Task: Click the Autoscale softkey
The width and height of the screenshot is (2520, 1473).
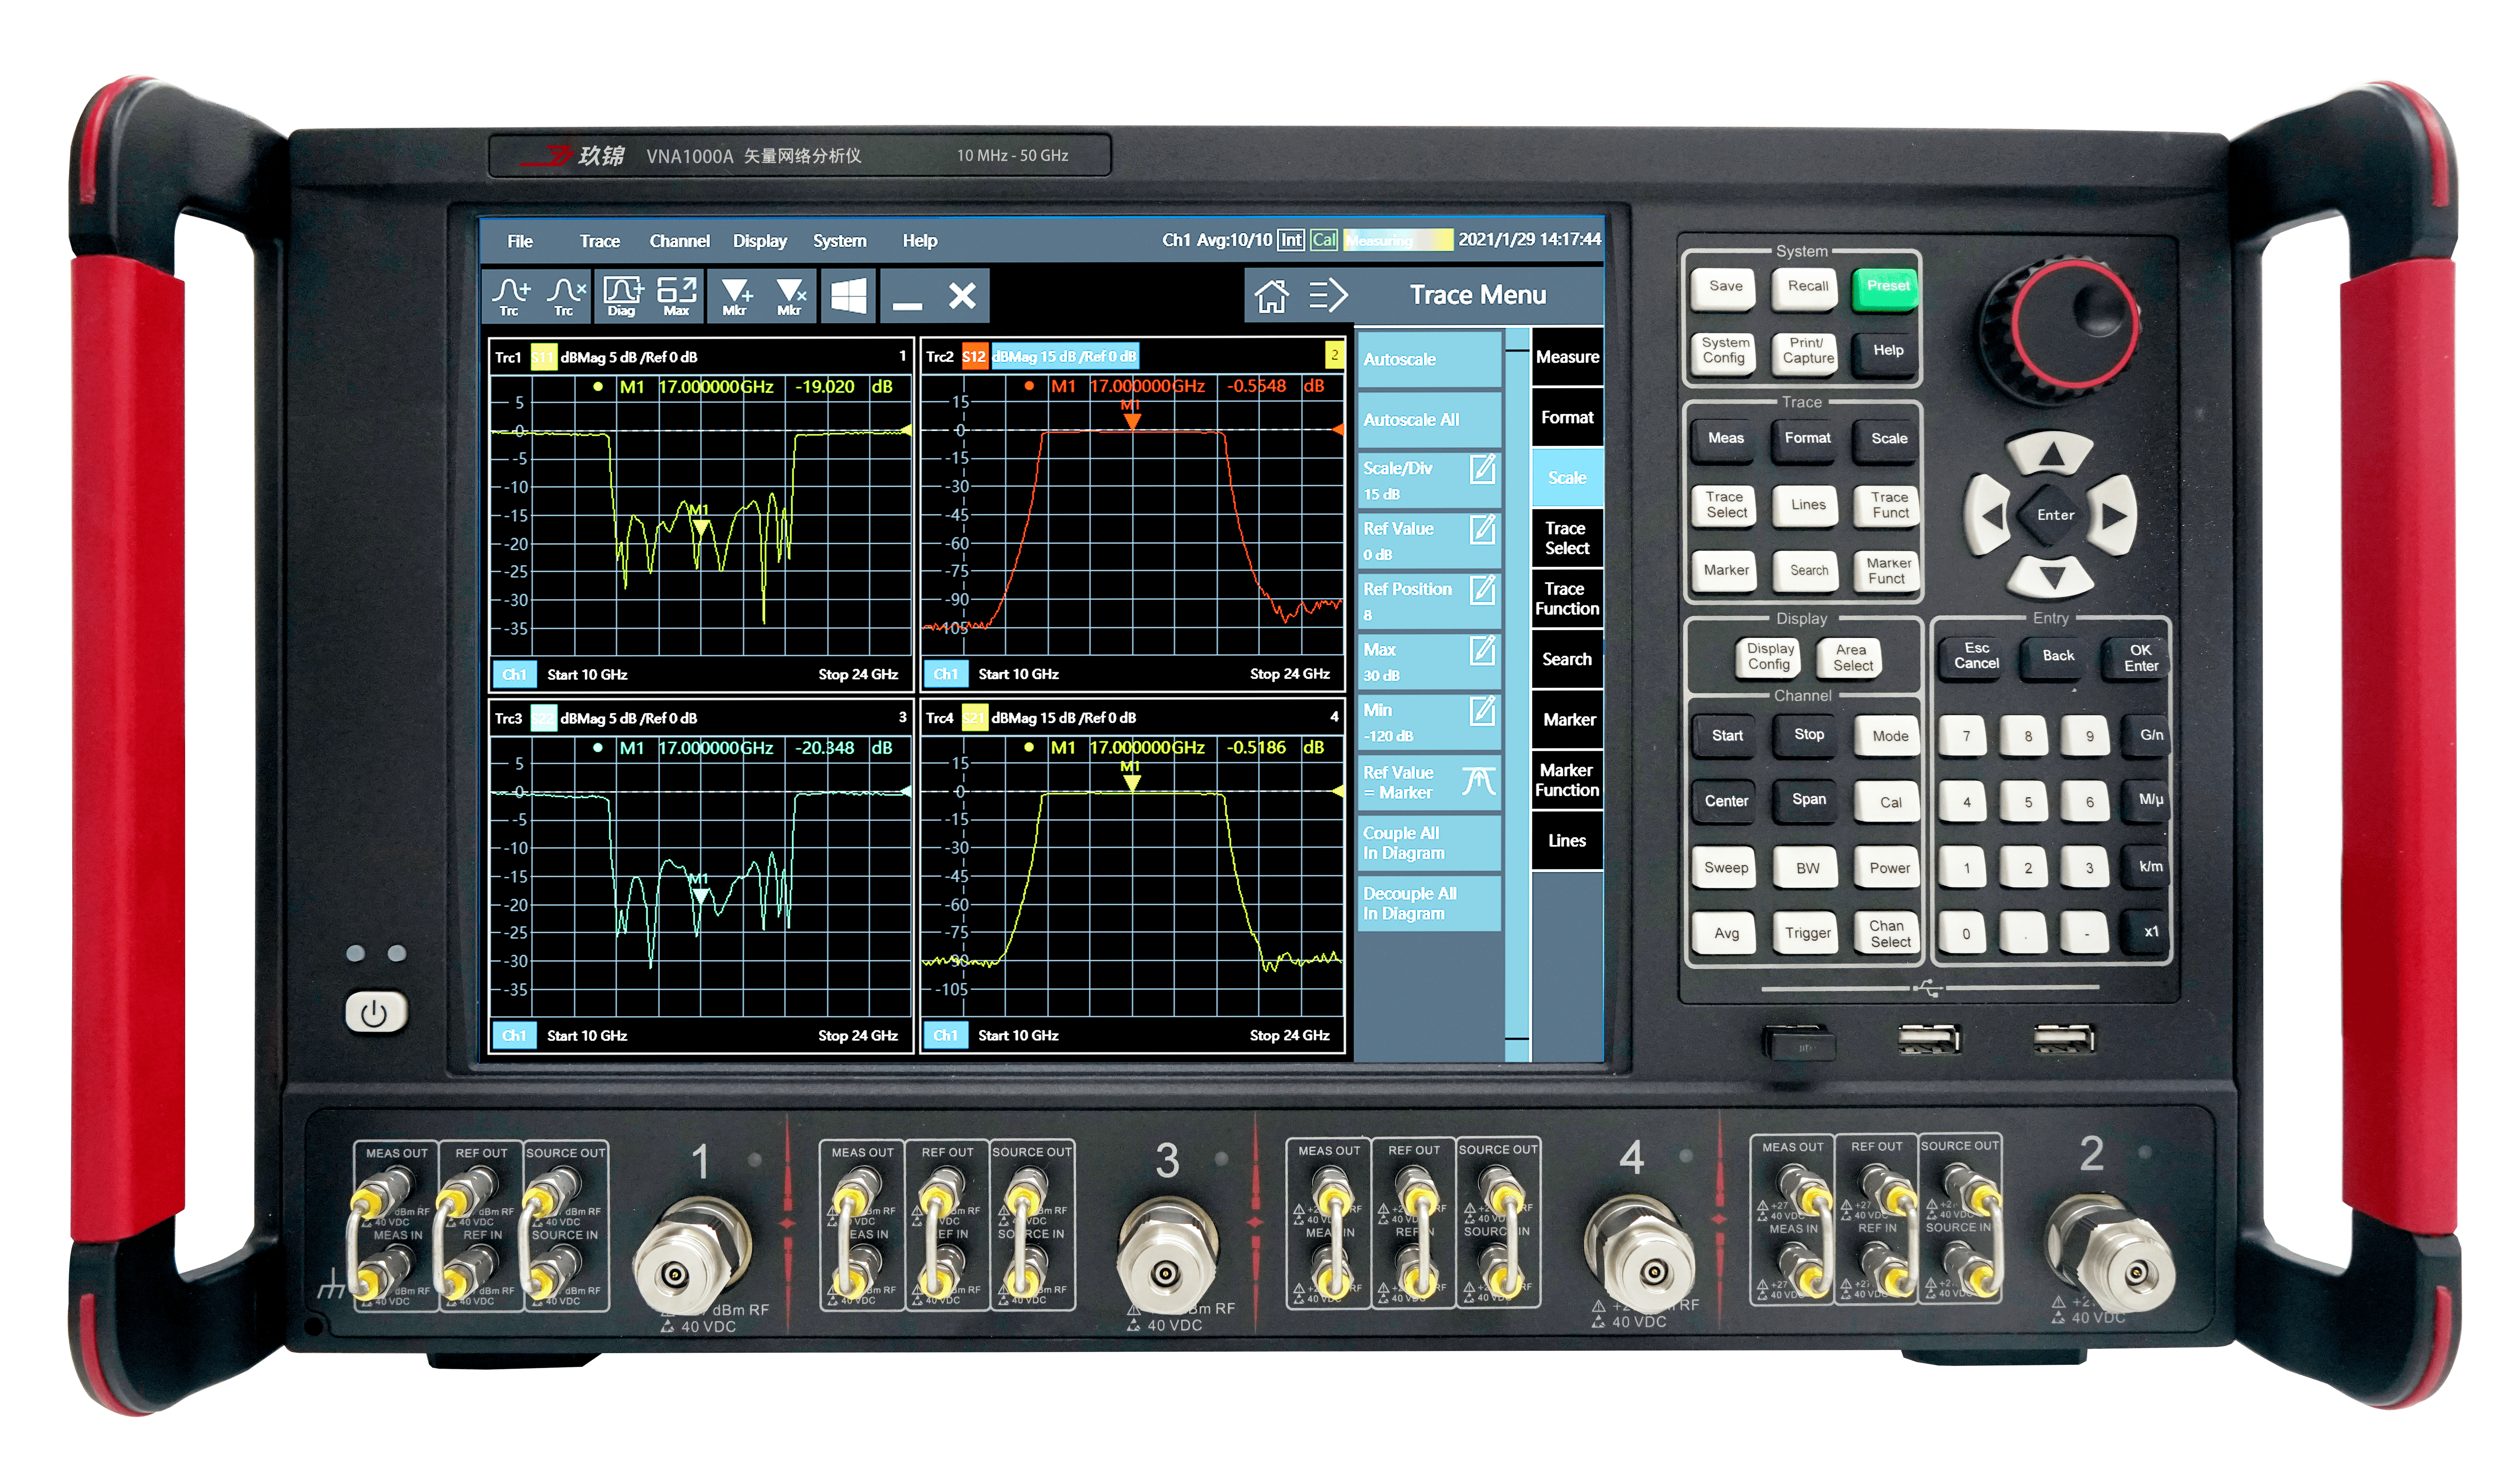Action: pos(1429,359)
